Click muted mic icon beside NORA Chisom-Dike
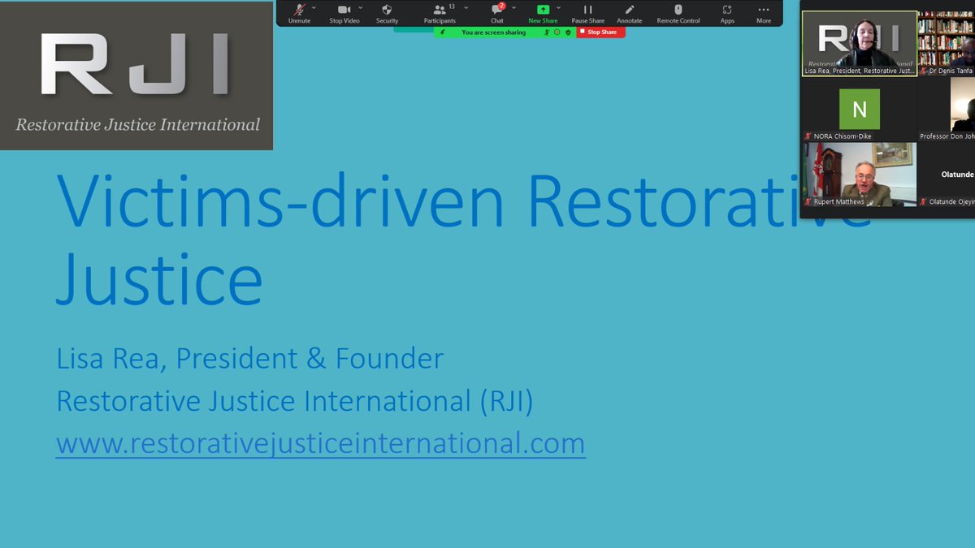 click(x=808, y=136)
